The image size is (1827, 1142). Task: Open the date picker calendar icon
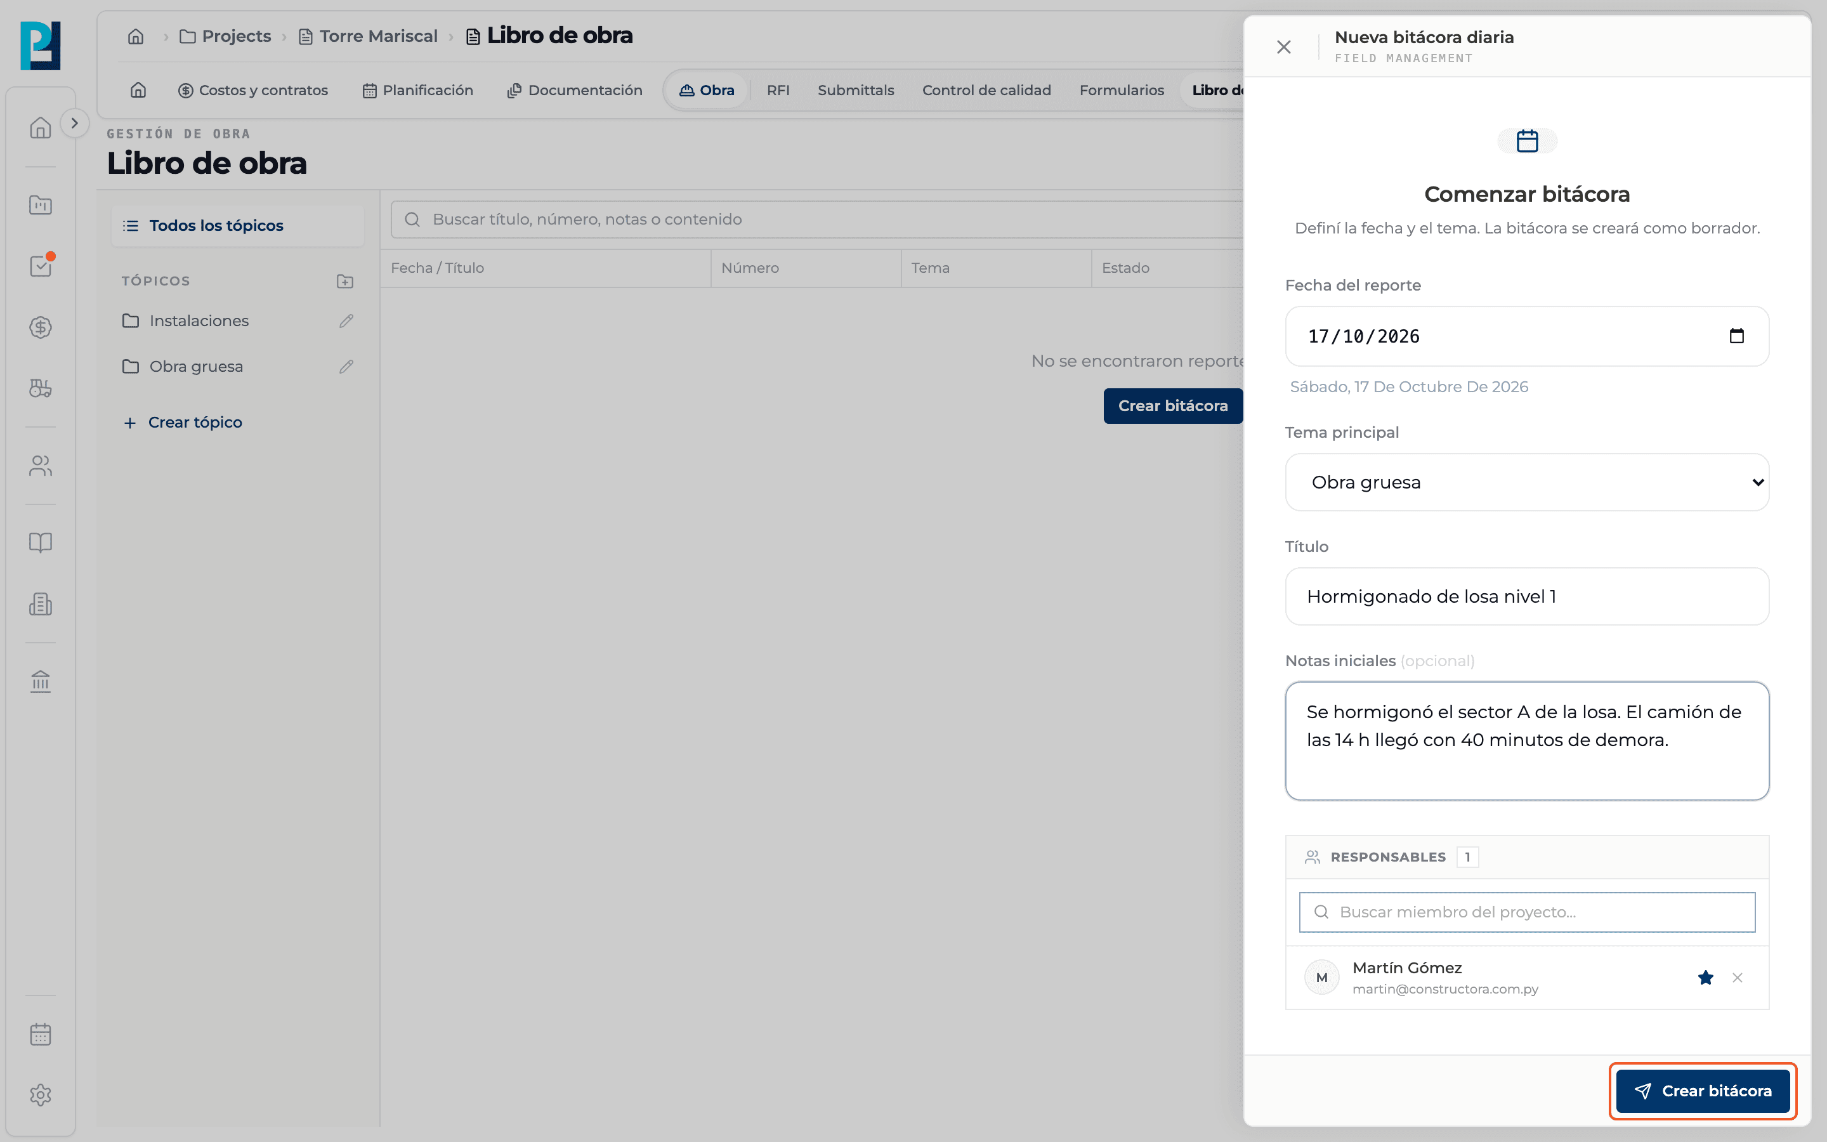coord(1736,336)
